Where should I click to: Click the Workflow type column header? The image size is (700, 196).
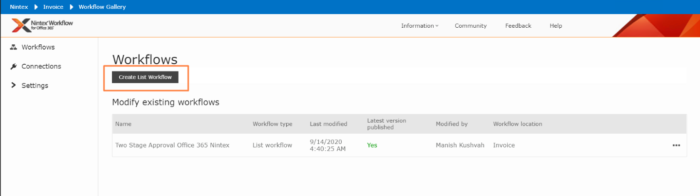tap(273, 124)
